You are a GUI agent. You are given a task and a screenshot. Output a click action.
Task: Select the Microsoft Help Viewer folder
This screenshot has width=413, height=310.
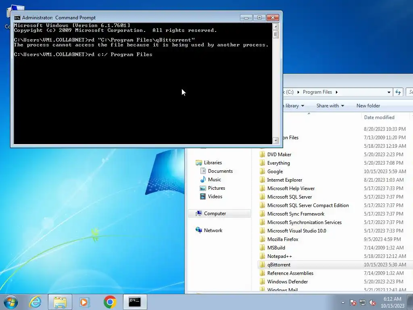point(291,188)
